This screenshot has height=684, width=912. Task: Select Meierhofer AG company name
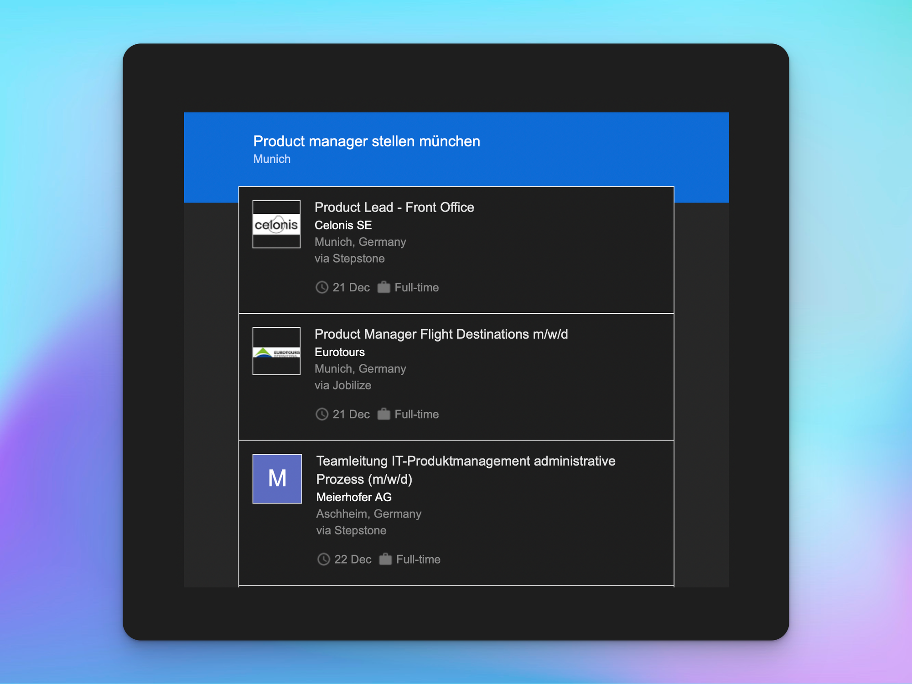point(354,497)
